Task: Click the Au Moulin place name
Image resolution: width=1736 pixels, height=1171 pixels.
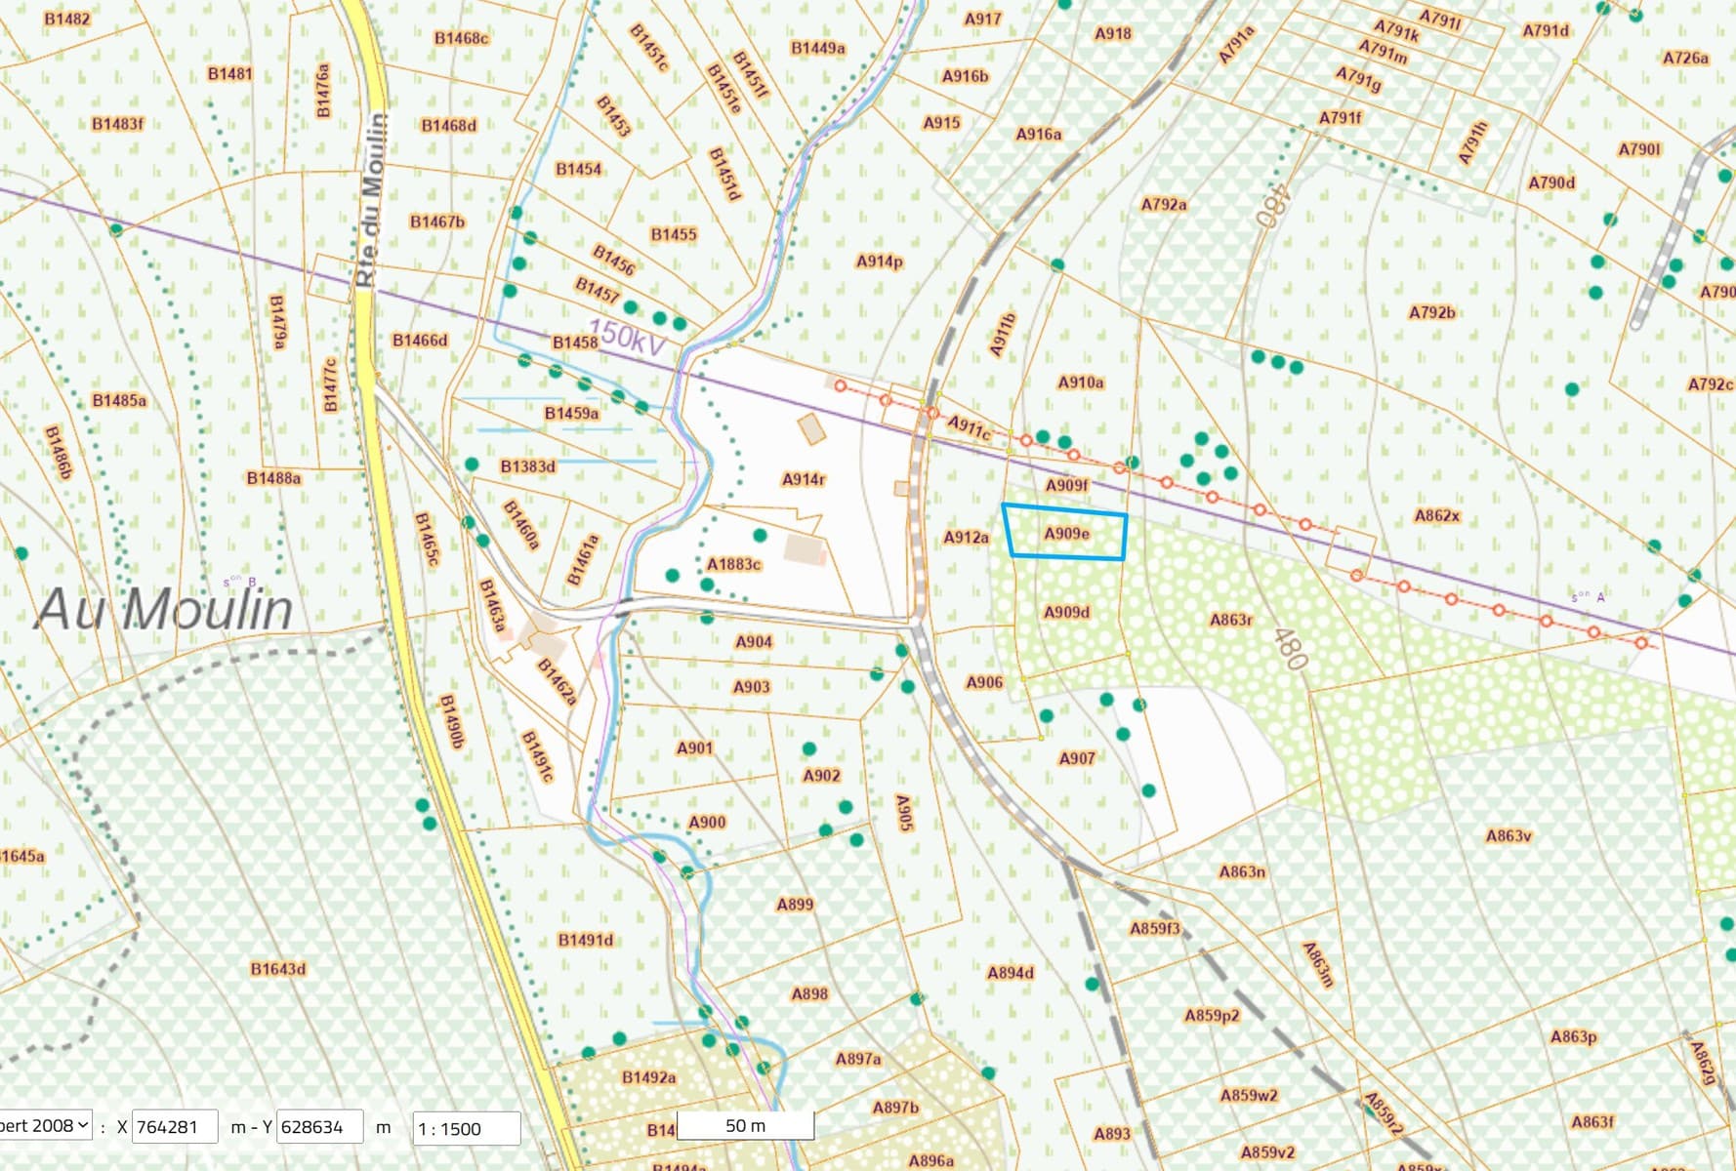Action: [x=164, y=610]
